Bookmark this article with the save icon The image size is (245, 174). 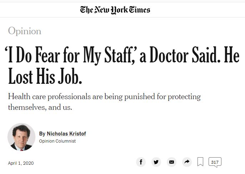pyautogui.click(x=200, y=162)
